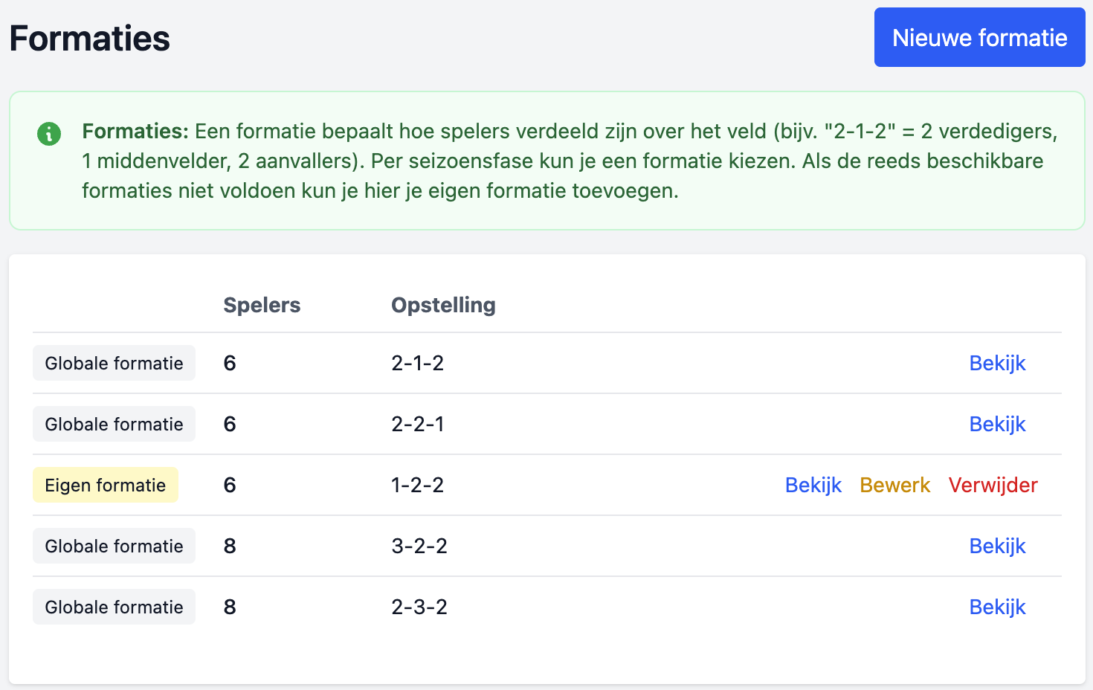
Task: Click the Globale formatie badge of row 3-2-2
Action: tap(113, 546)
